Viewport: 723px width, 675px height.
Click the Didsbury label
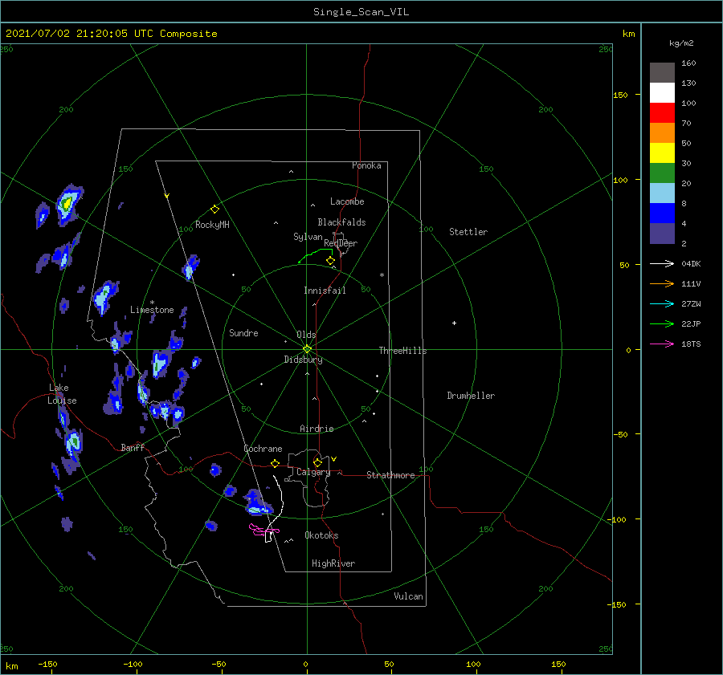(303, 360)
